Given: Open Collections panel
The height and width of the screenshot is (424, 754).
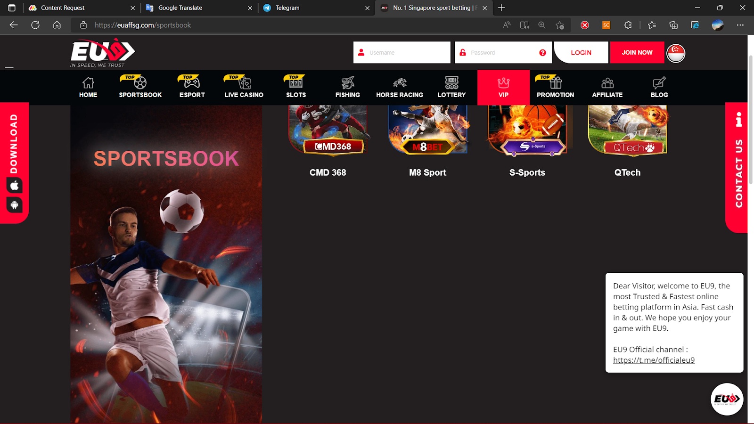Looking at the screenshot, I should (x=673, y=25).
